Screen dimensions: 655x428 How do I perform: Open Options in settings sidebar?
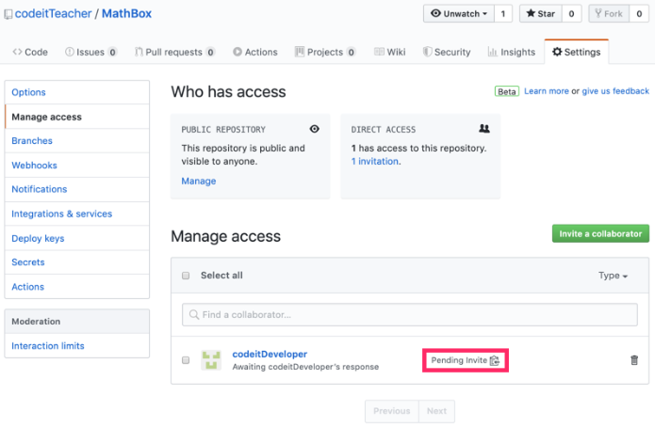77,92
